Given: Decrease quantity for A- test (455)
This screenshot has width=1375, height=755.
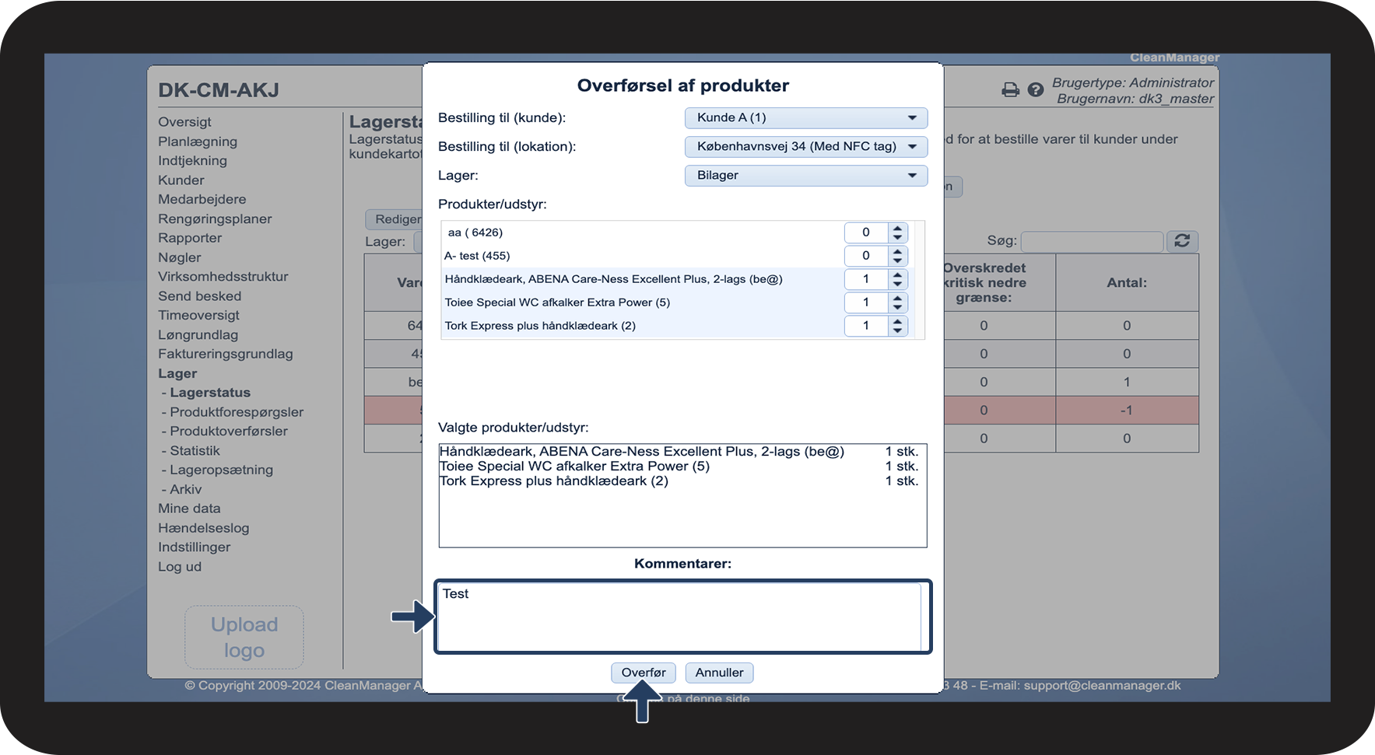Looking at the screenshot, I should click(898, 260).
